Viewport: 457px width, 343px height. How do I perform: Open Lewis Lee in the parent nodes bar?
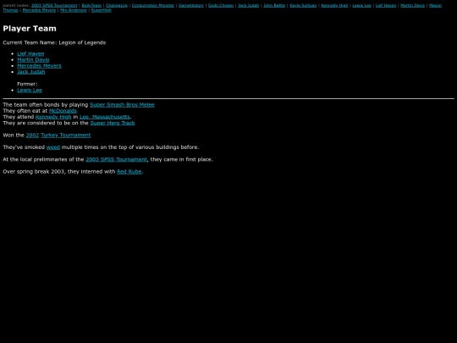(362, 5)
